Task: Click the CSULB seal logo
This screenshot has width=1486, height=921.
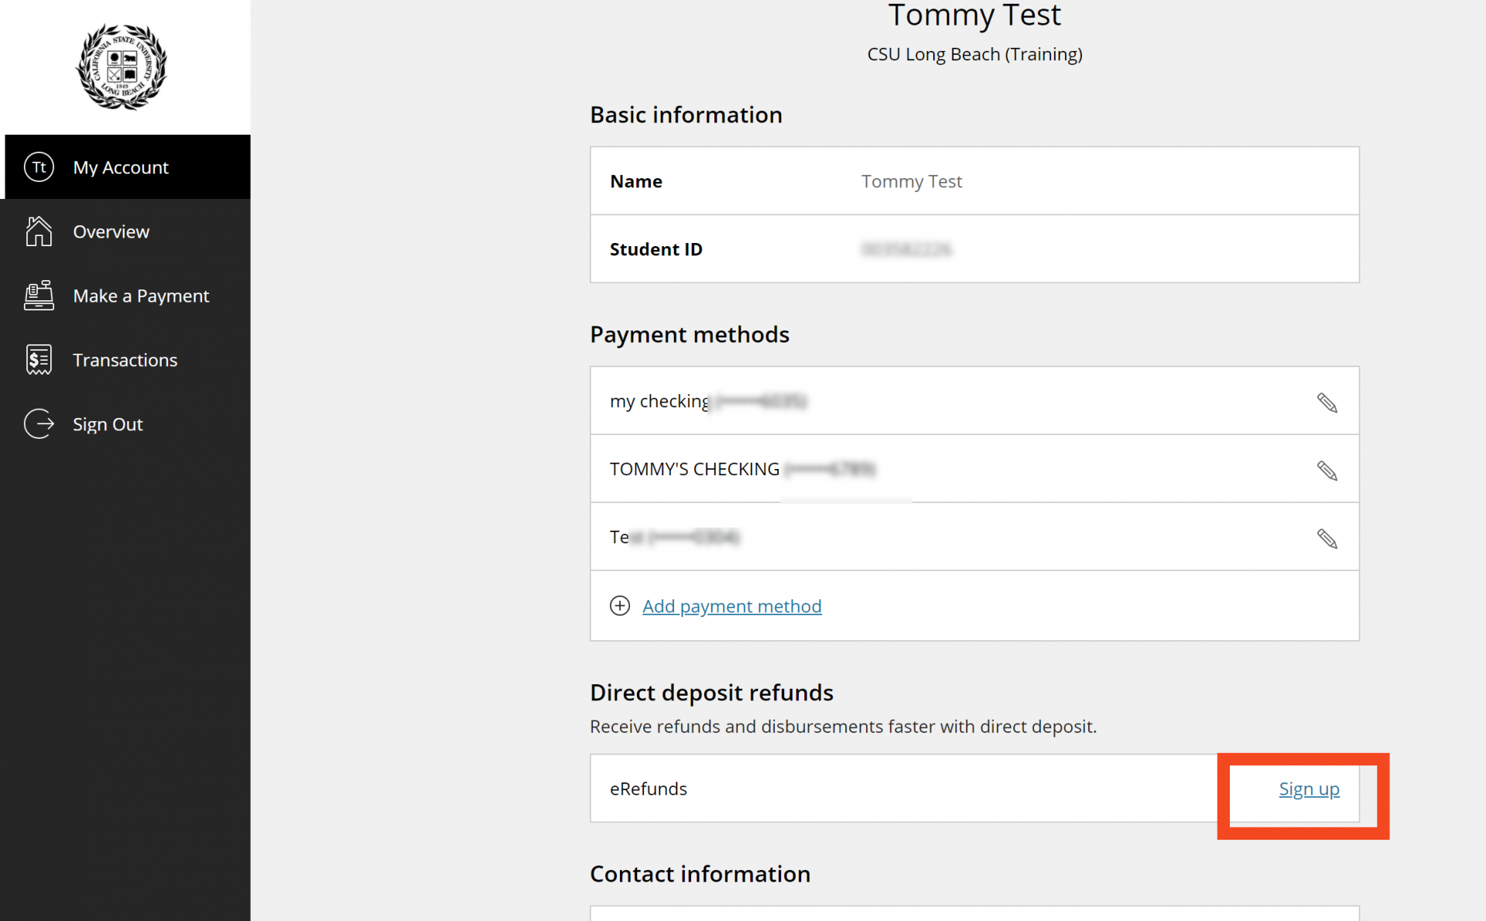Action: tap(120, 65)
